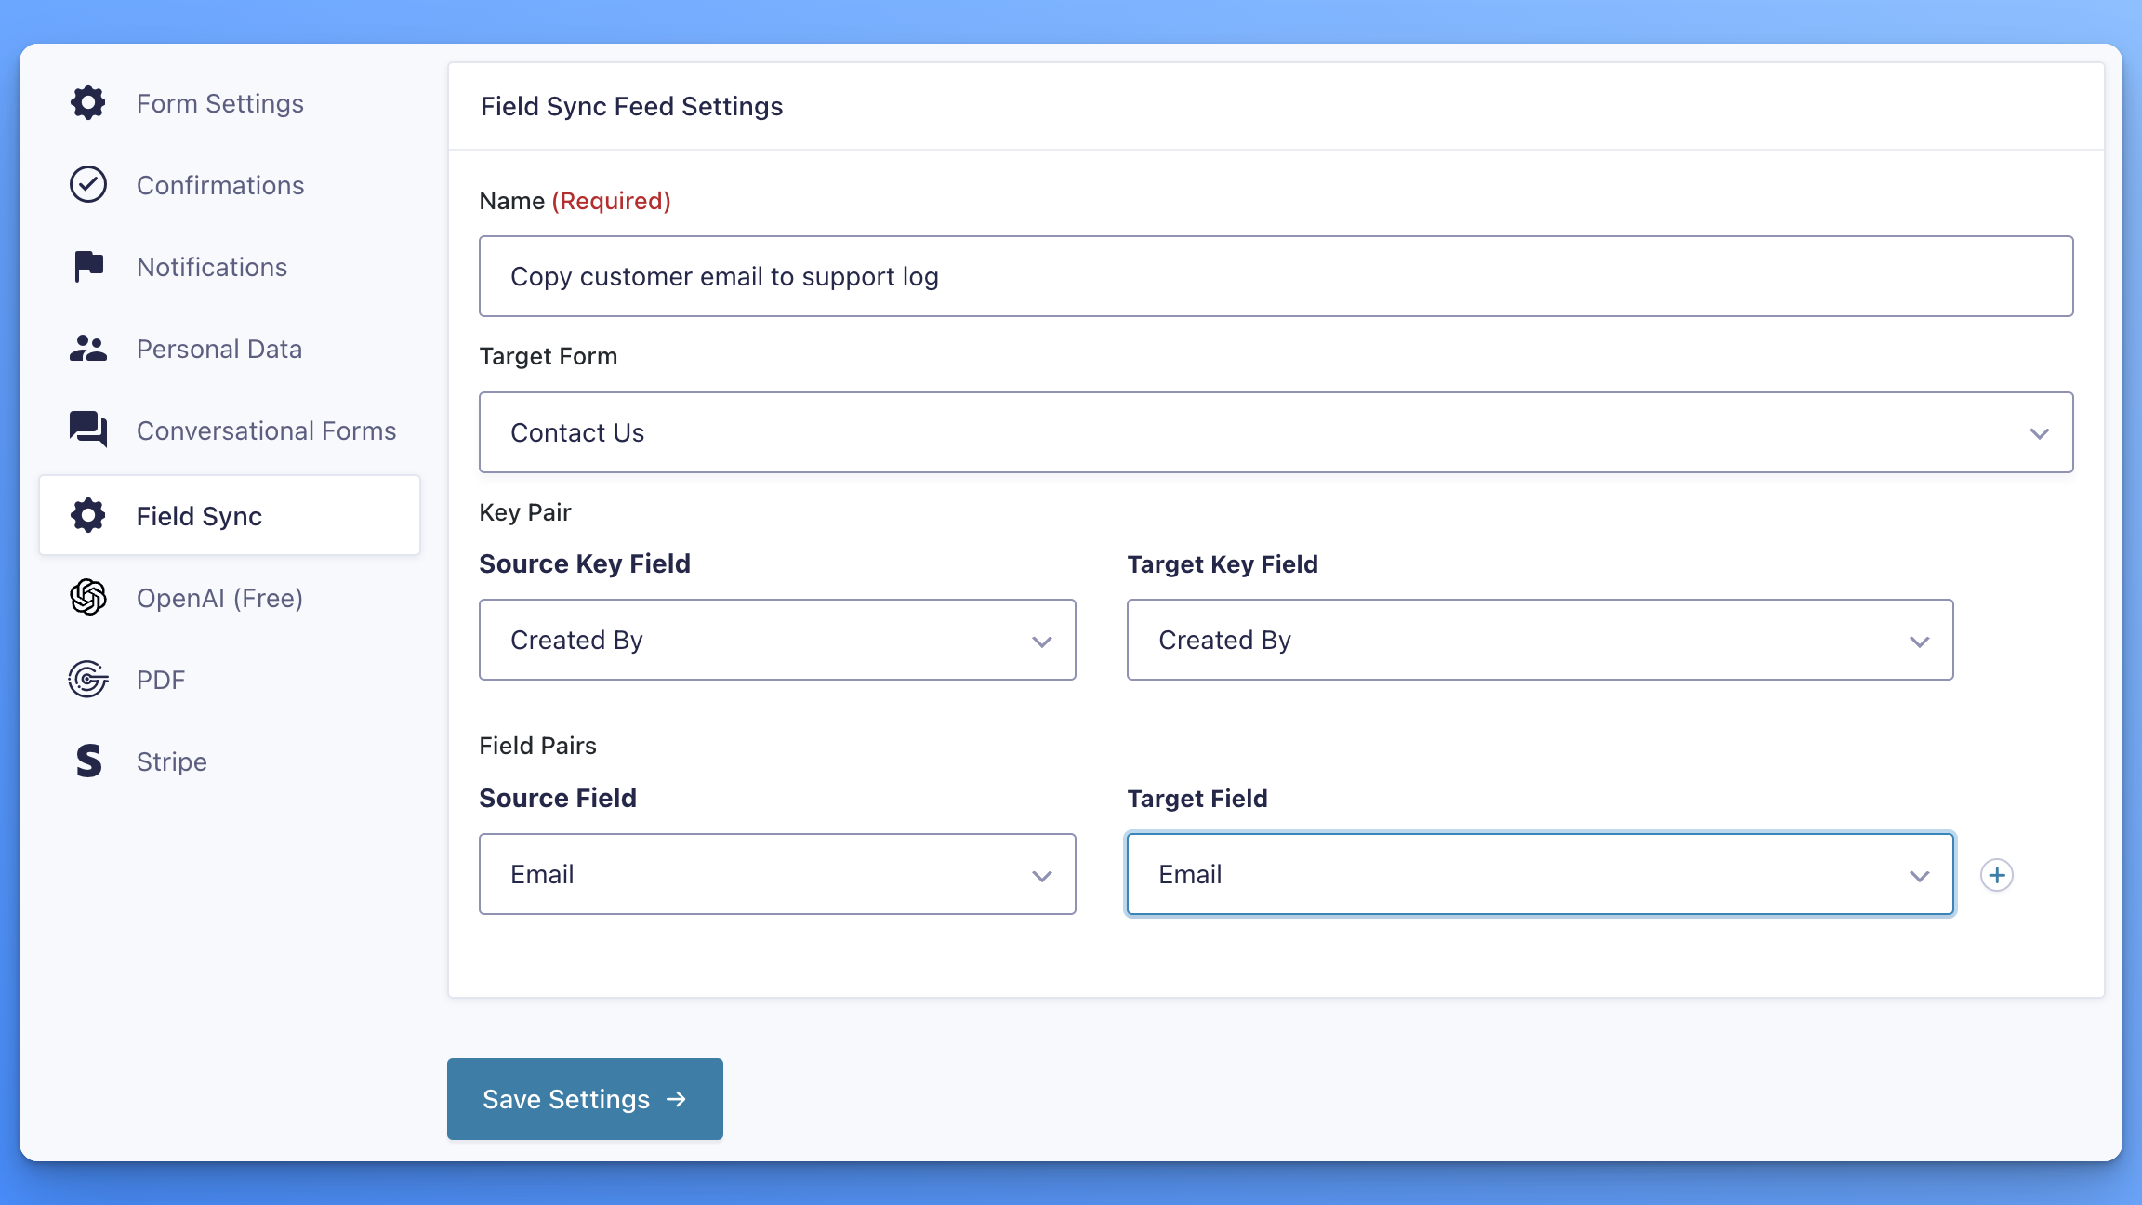Click the Form Settings gear icon
Image resolution: width=2142 pixels, height=1205 pixels.
pyautogui.click(x=88, y=102)
